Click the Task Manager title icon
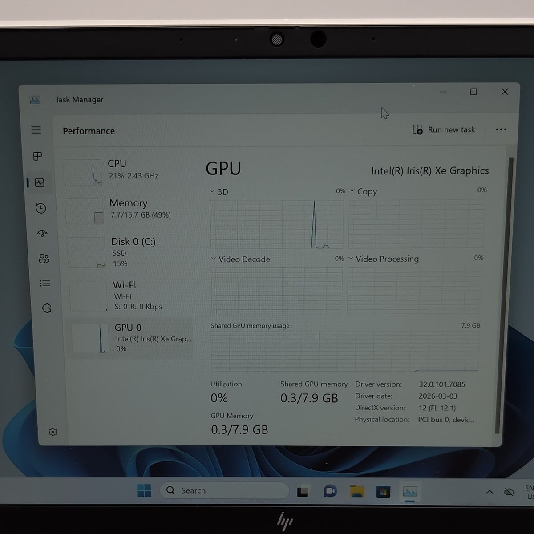Viewport: 534px width, 534px height. pyautogui.click(x=35, y=100)
